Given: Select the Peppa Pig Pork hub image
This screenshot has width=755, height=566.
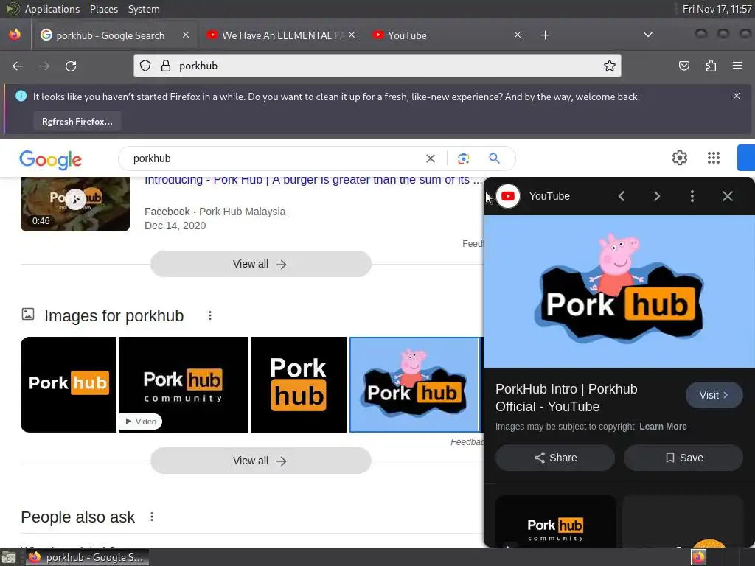Looking at the screenshot, I should (x=414, y=385).
